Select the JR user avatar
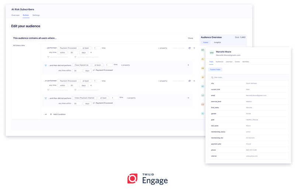 click(202, 77)
